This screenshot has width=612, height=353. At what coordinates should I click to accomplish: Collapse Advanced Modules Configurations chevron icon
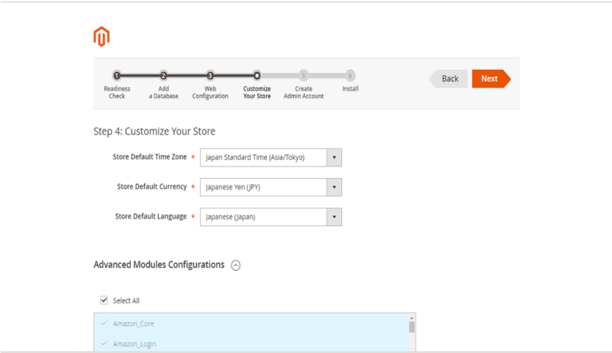pyautogui.click(x=235, y=266)
